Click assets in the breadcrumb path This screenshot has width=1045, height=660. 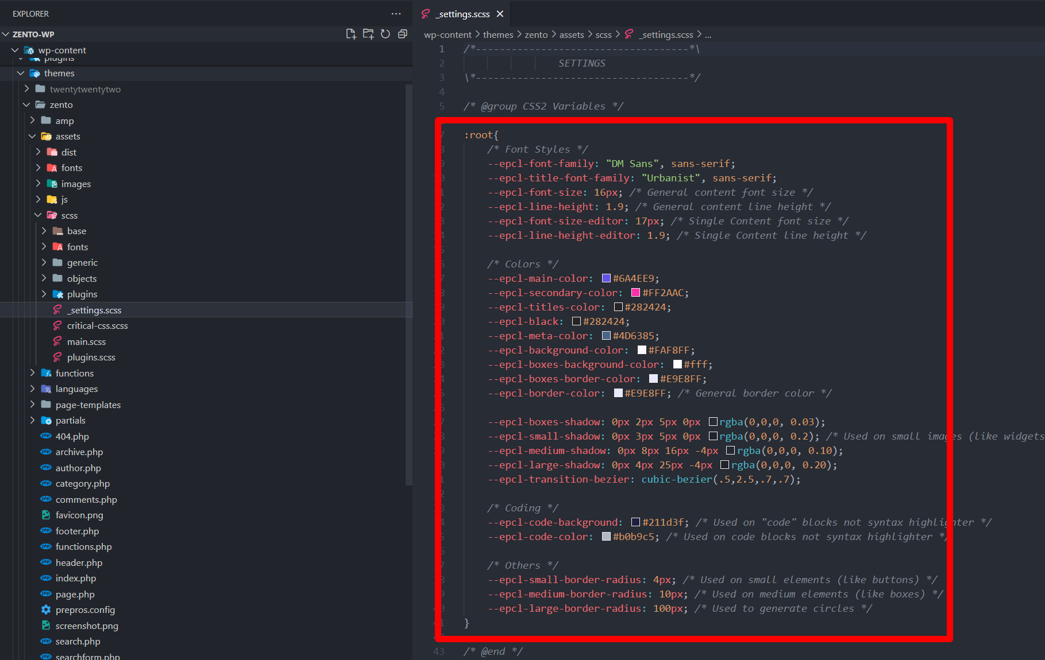(x=572, y=35)
